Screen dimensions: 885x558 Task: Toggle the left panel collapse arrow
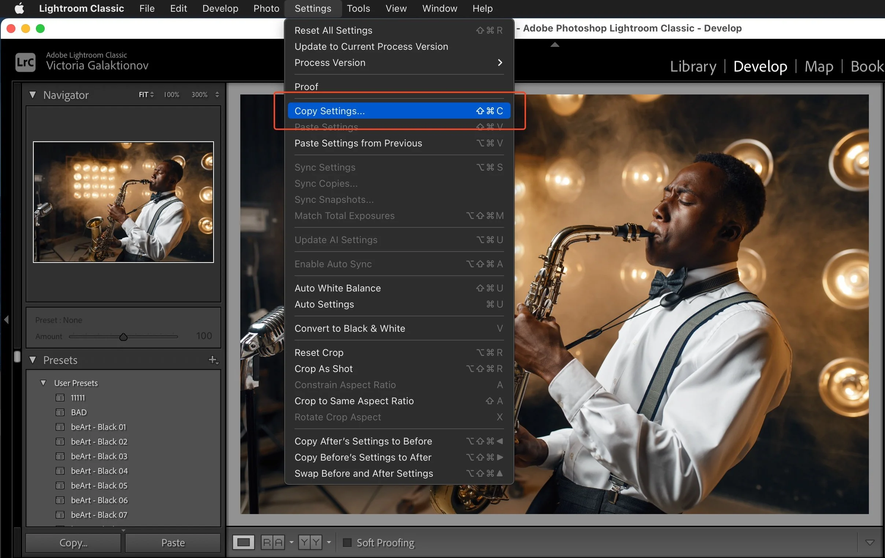coord(6,320)
